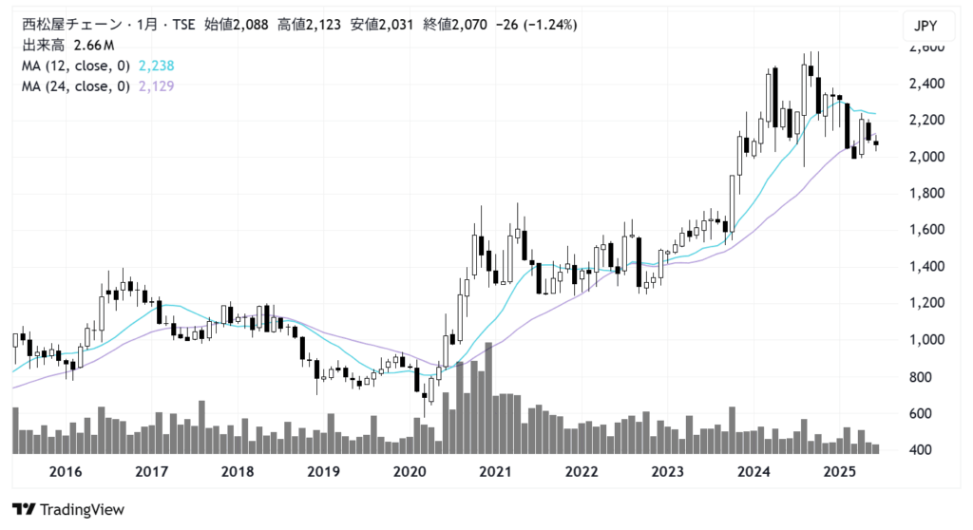Click the 2025 time axis label
The width and height of the screenshot is (973, 530).
click(840, 472)
